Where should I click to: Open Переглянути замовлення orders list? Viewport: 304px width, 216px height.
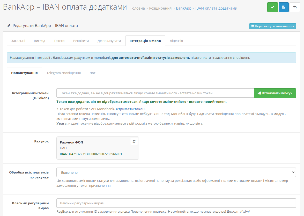[x=272, y=26]
